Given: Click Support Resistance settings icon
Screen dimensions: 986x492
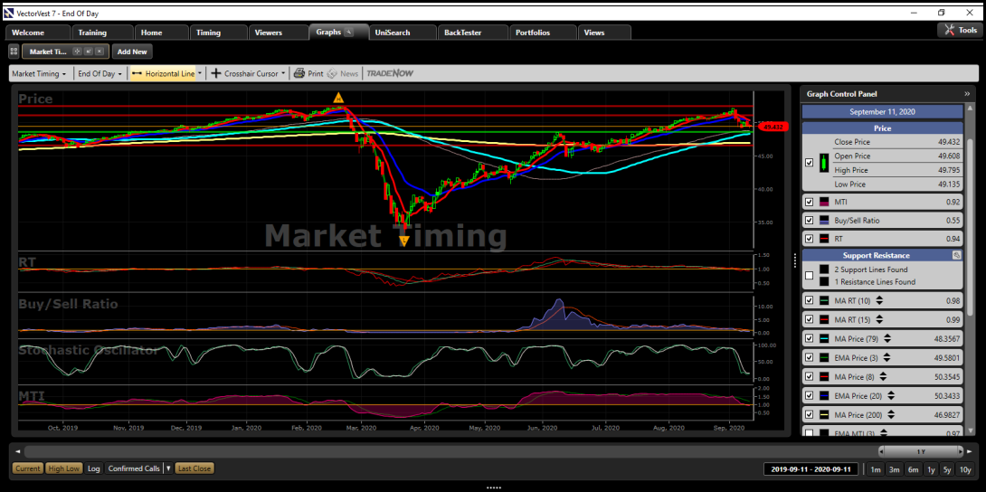Looking at the screenshot, I should click(x=956, y=255).
